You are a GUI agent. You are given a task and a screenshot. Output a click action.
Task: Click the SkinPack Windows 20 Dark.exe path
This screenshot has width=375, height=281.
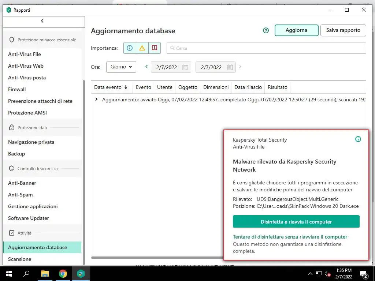[x=308, y=206]
